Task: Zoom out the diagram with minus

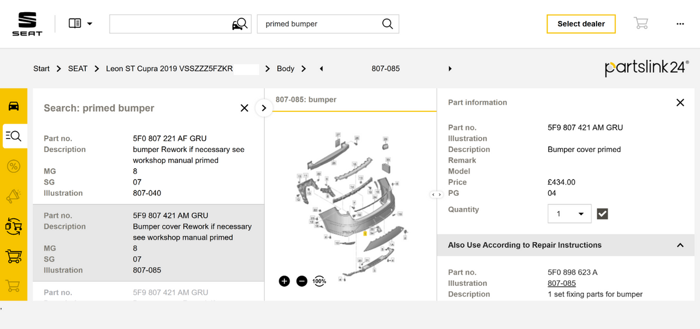Action: click(x=302, y=281)
